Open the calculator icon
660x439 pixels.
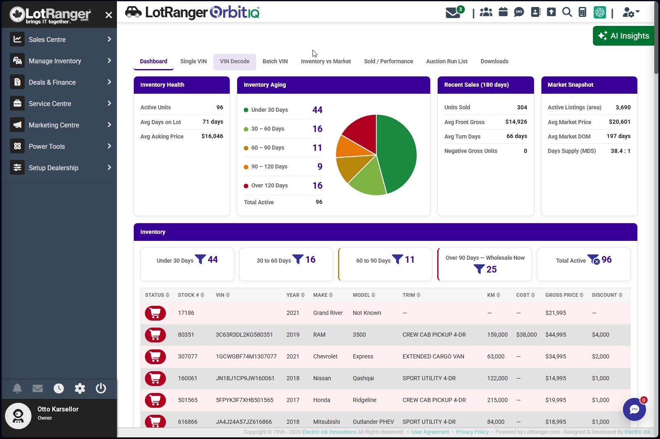[583, 12]
